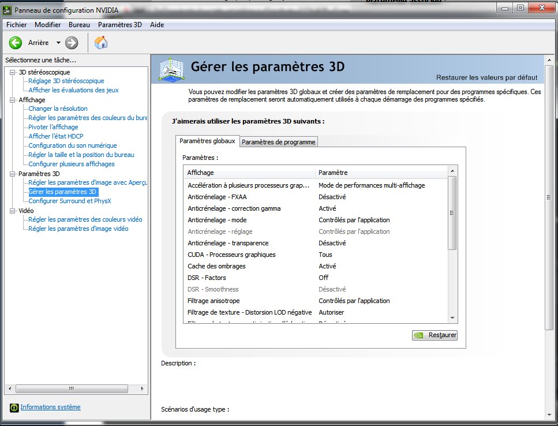Image resolution: width=558 pixels, height=426 pixels.
Task: Open Réglage 3D stéréoscopique task
Action: (x=66, y=81)
